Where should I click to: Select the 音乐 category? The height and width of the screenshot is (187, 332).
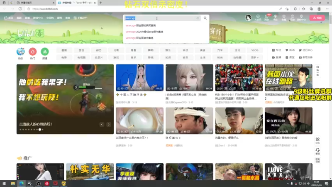(x=133, y=57)
